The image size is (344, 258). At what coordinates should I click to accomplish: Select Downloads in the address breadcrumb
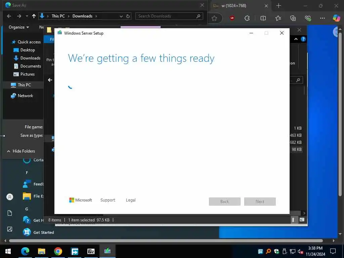pos(83,16)
